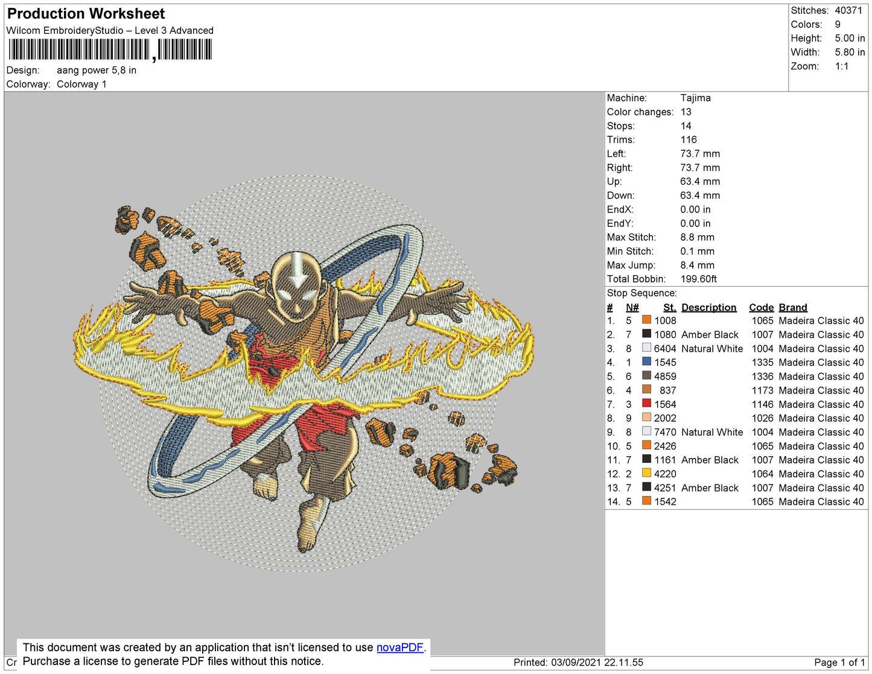Click 'Amber Black' description in row 11
The image size is (872, 674).
(x=710, y=460)
